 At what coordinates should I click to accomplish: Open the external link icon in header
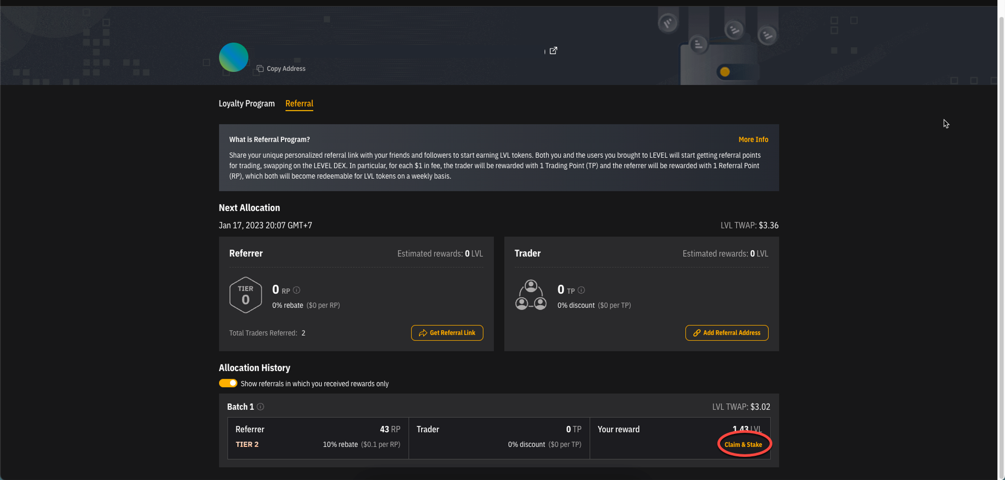click(553, 51)
